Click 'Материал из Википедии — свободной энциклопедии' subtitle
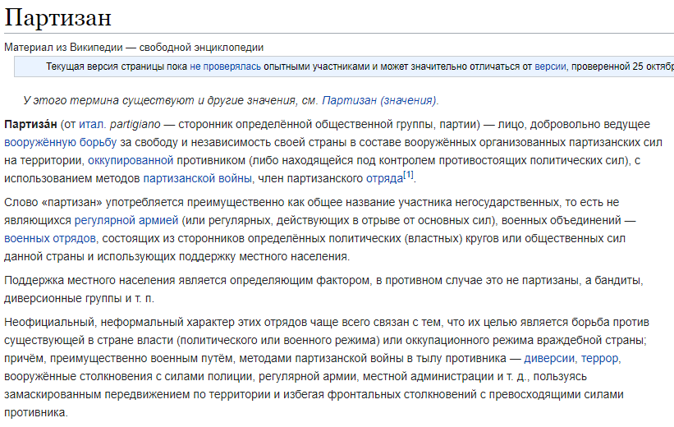The width and height of the screenshot is (674, 427). point(134,48)
